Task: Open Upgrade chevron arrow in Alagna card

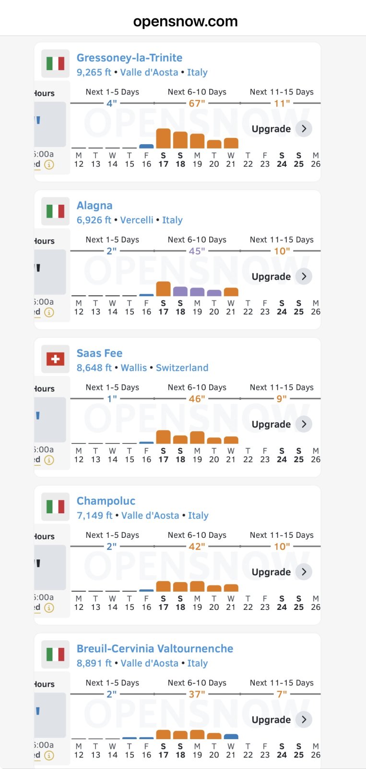Action: [x=304, y=276]
